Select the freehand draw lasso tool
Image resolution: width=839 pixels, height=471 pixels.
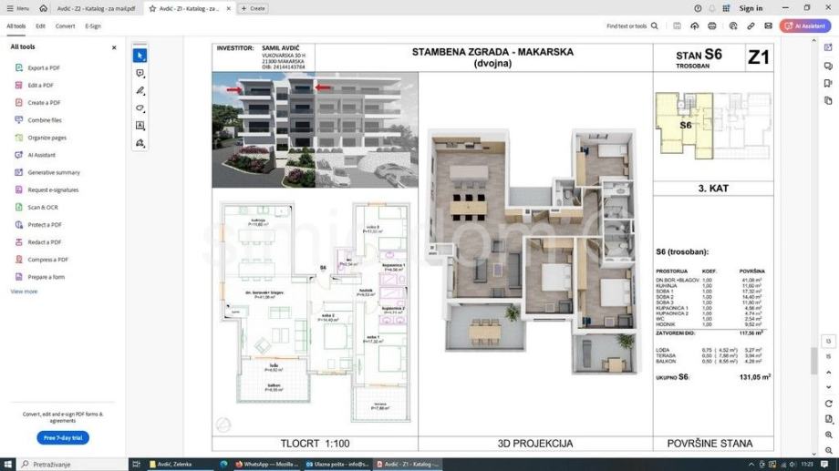point(140,108)
